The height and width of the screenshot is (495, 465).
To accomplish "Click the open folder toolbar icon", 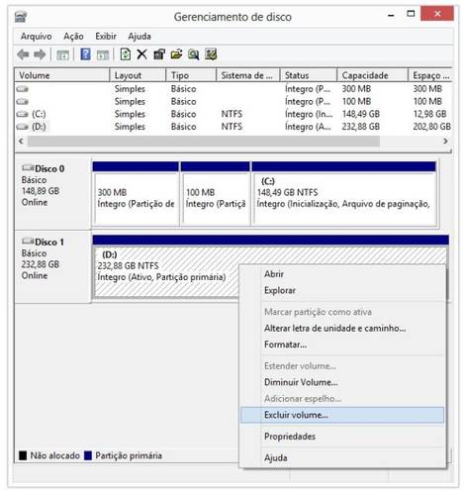I will tap(176, 54).
